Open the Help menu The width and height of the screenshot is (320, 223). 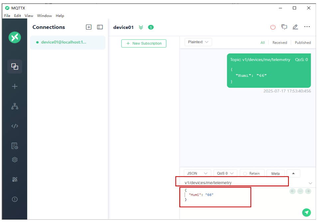(60, 16)
